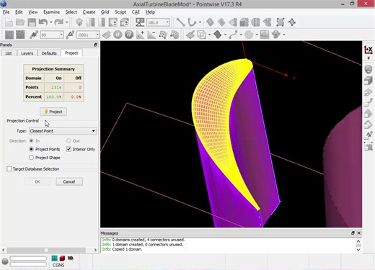
Task: Select the In direction radio button
Action: 31,140
